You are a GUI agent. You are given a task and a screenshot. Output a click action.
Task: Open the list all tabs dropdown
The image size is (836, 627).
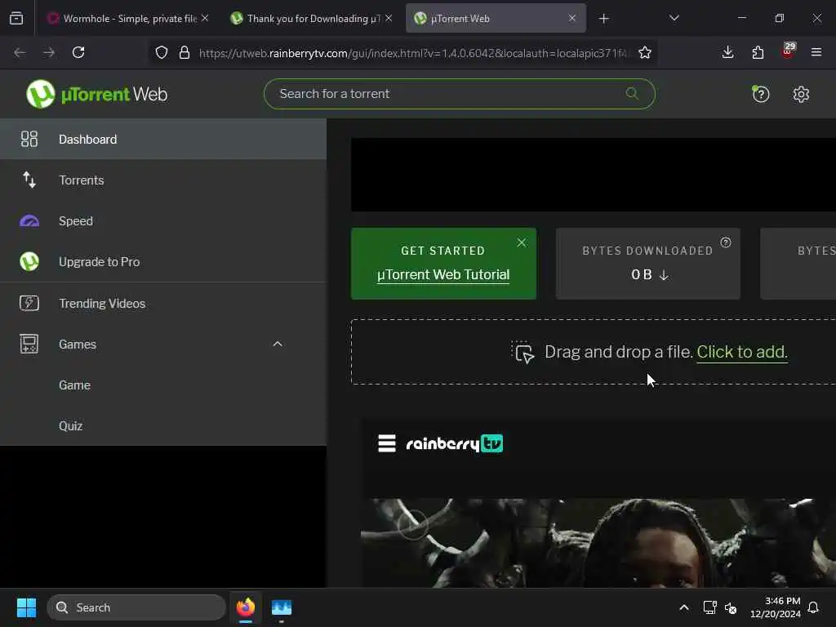(674, 18)
